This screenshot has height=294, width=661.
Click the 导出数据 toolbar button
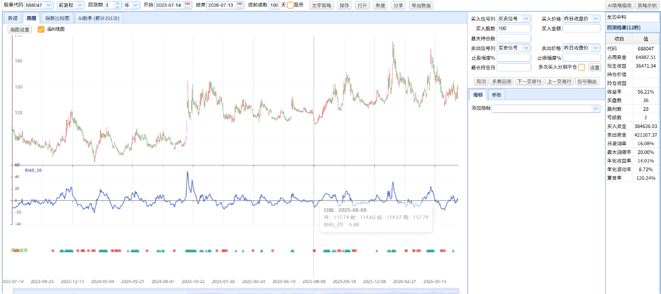pyautogui.click(x=421, y=5)
